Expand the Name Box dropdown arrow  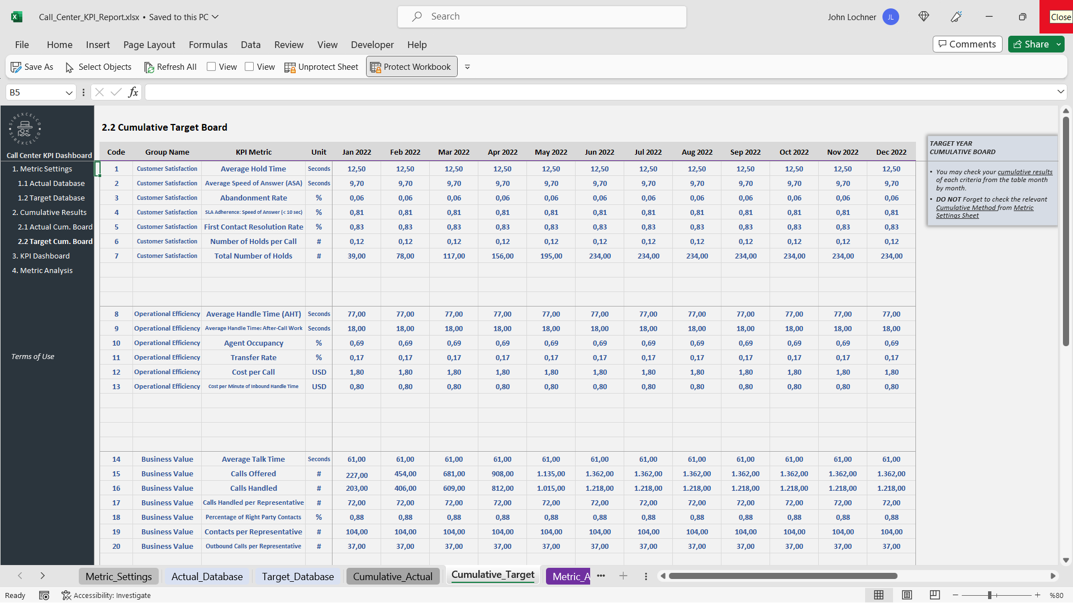coord(69,93)
